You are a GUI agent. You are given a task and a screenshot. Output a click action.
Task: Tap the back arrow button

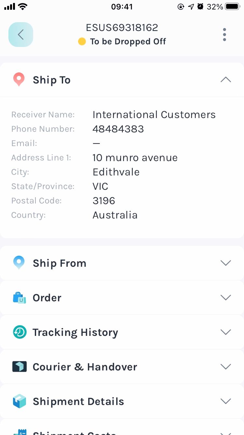[x=21, y=35]
